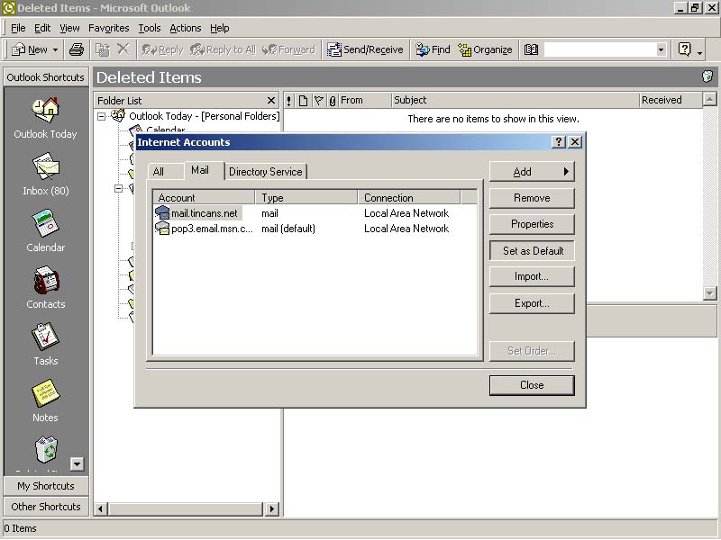Open the Outlook Today shortcut
This screenshot has width=721, height=540.
click(45, 118)
